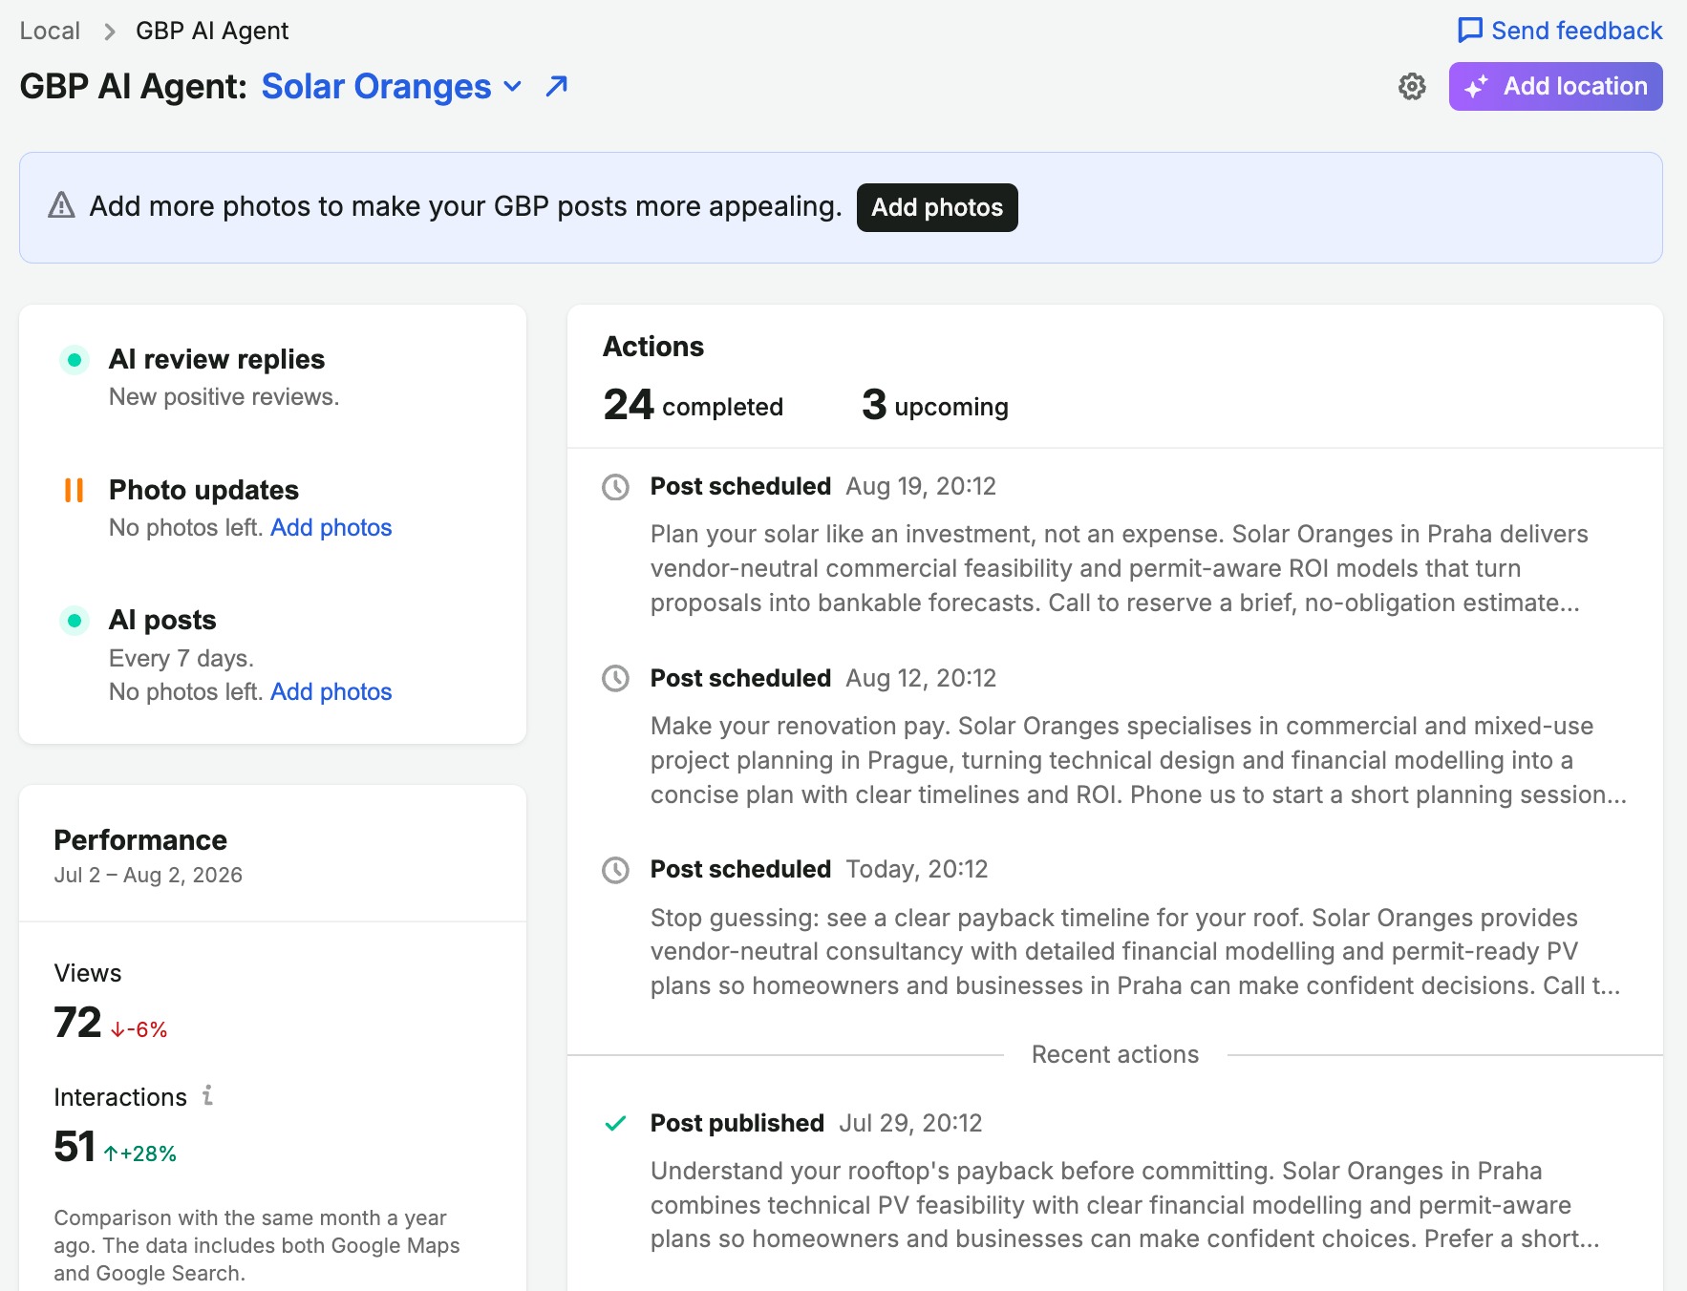Click the Performance date range Jul 2 – Aug 2, 2026
The height and width of the screenshot is (1291, 1687).
tap(148, 876)
